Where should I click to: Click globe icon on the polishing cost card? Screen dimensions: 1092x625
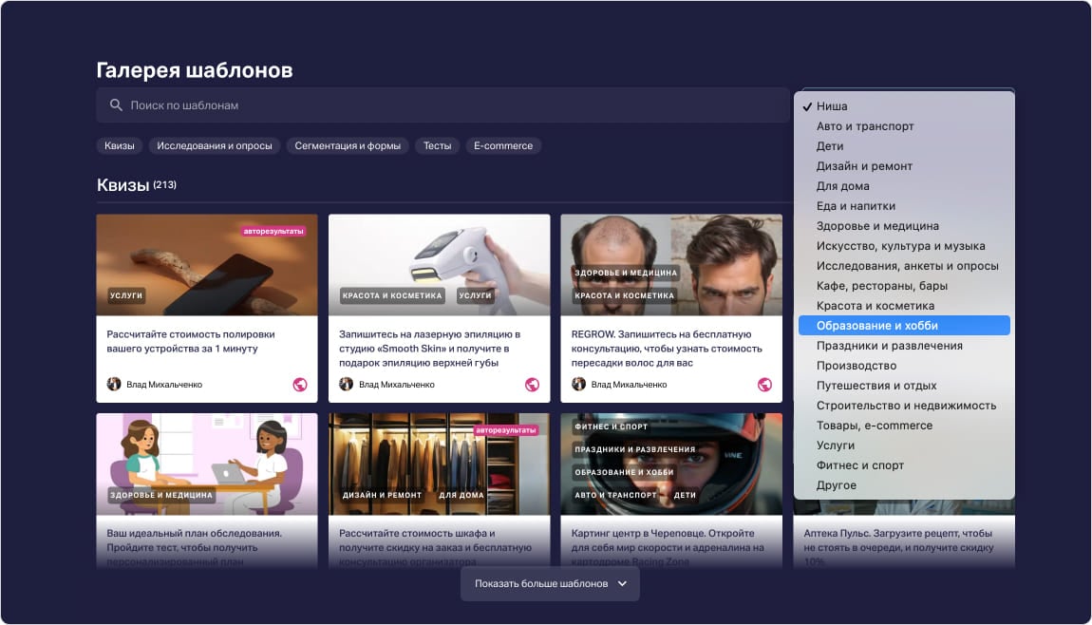(300, 385)
